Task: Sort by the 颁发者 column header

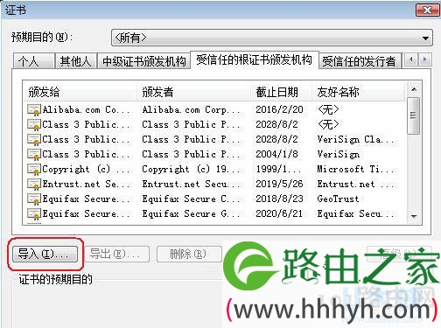Action: (x=193, y=92)
